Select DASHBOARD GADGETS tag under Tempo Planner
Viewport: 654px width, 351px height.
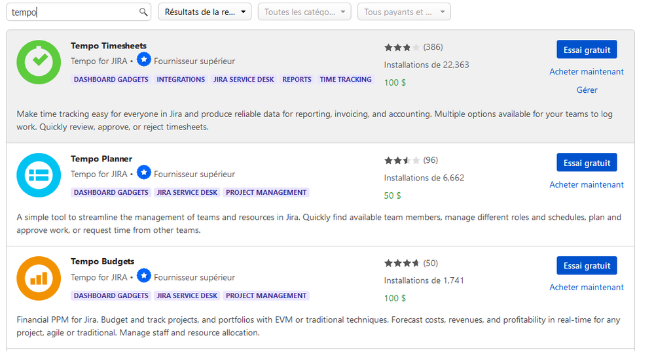coord(111,192)
